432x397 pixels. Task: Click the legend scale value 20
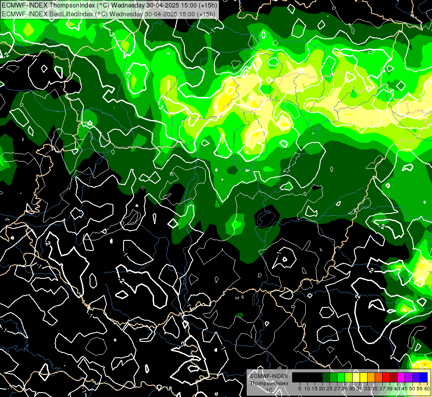pyautogui.click(x=322, y=389)
